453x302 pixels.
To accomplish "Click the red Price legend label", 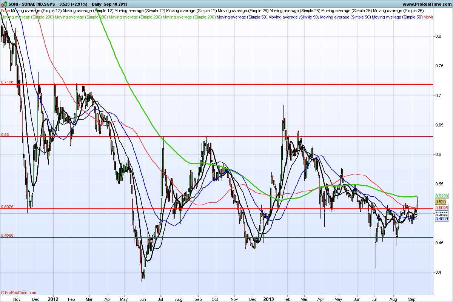I will 5,11.
